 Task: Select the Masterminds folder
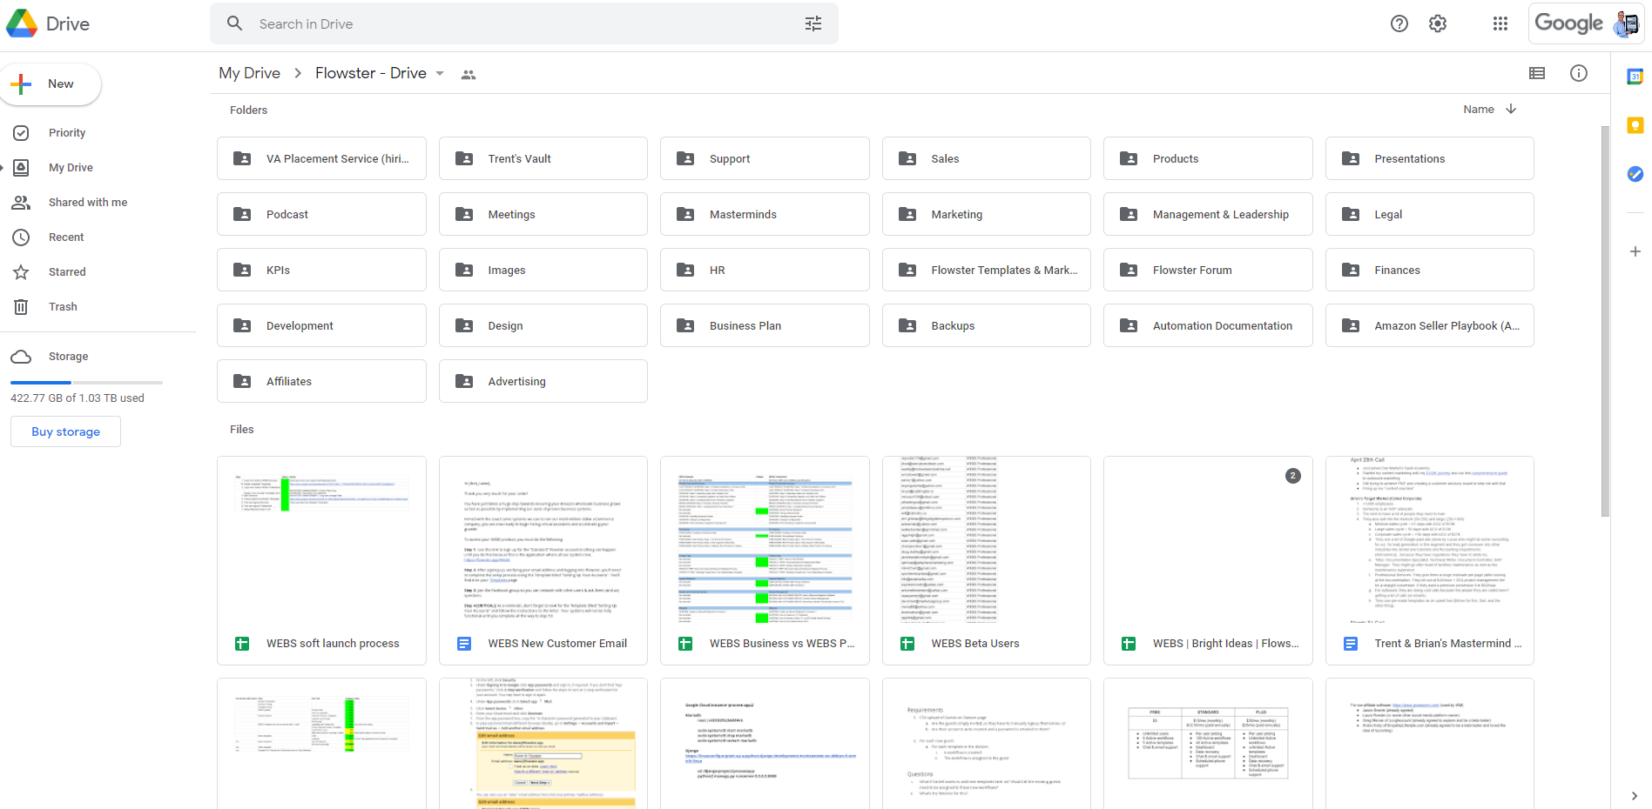pyautogui.click(x=765, y=214)
